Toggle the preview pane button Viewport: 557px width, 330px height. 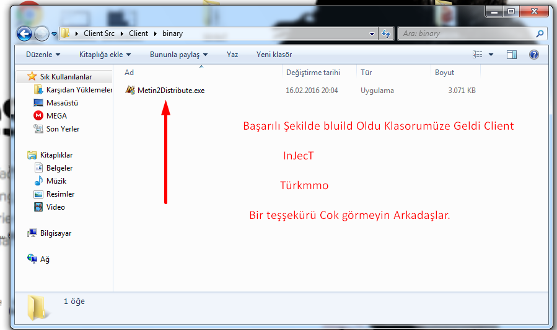(512, 55)
